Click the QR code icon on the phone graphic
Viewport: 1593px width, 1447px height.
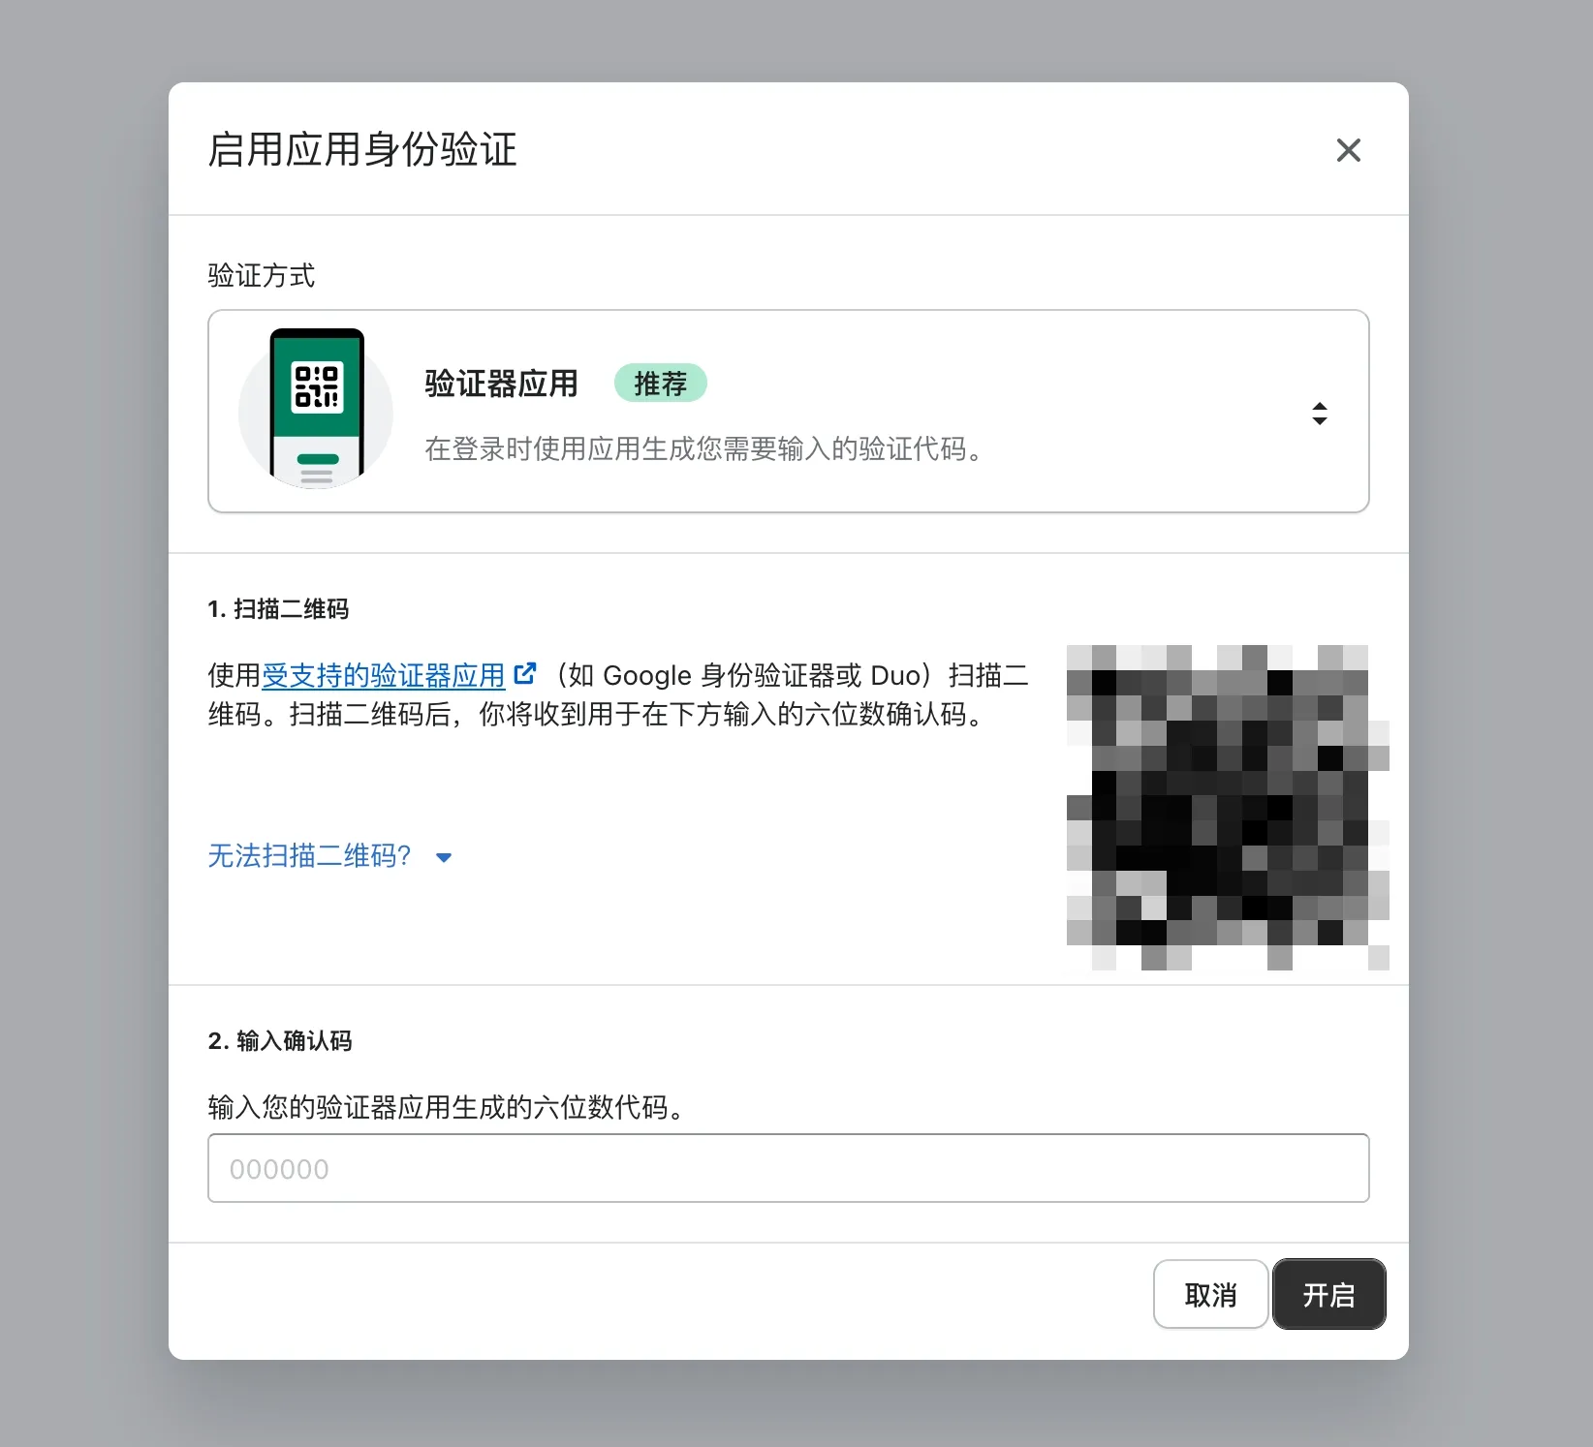(316, 385)
